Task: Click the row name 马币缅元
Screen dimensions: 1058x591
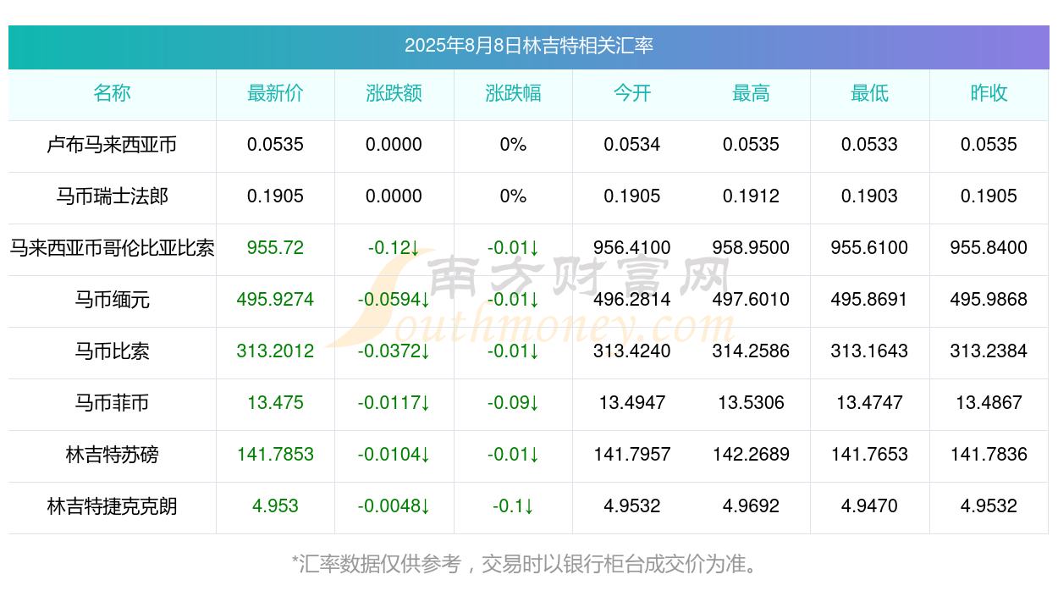Action: [112, 300]
